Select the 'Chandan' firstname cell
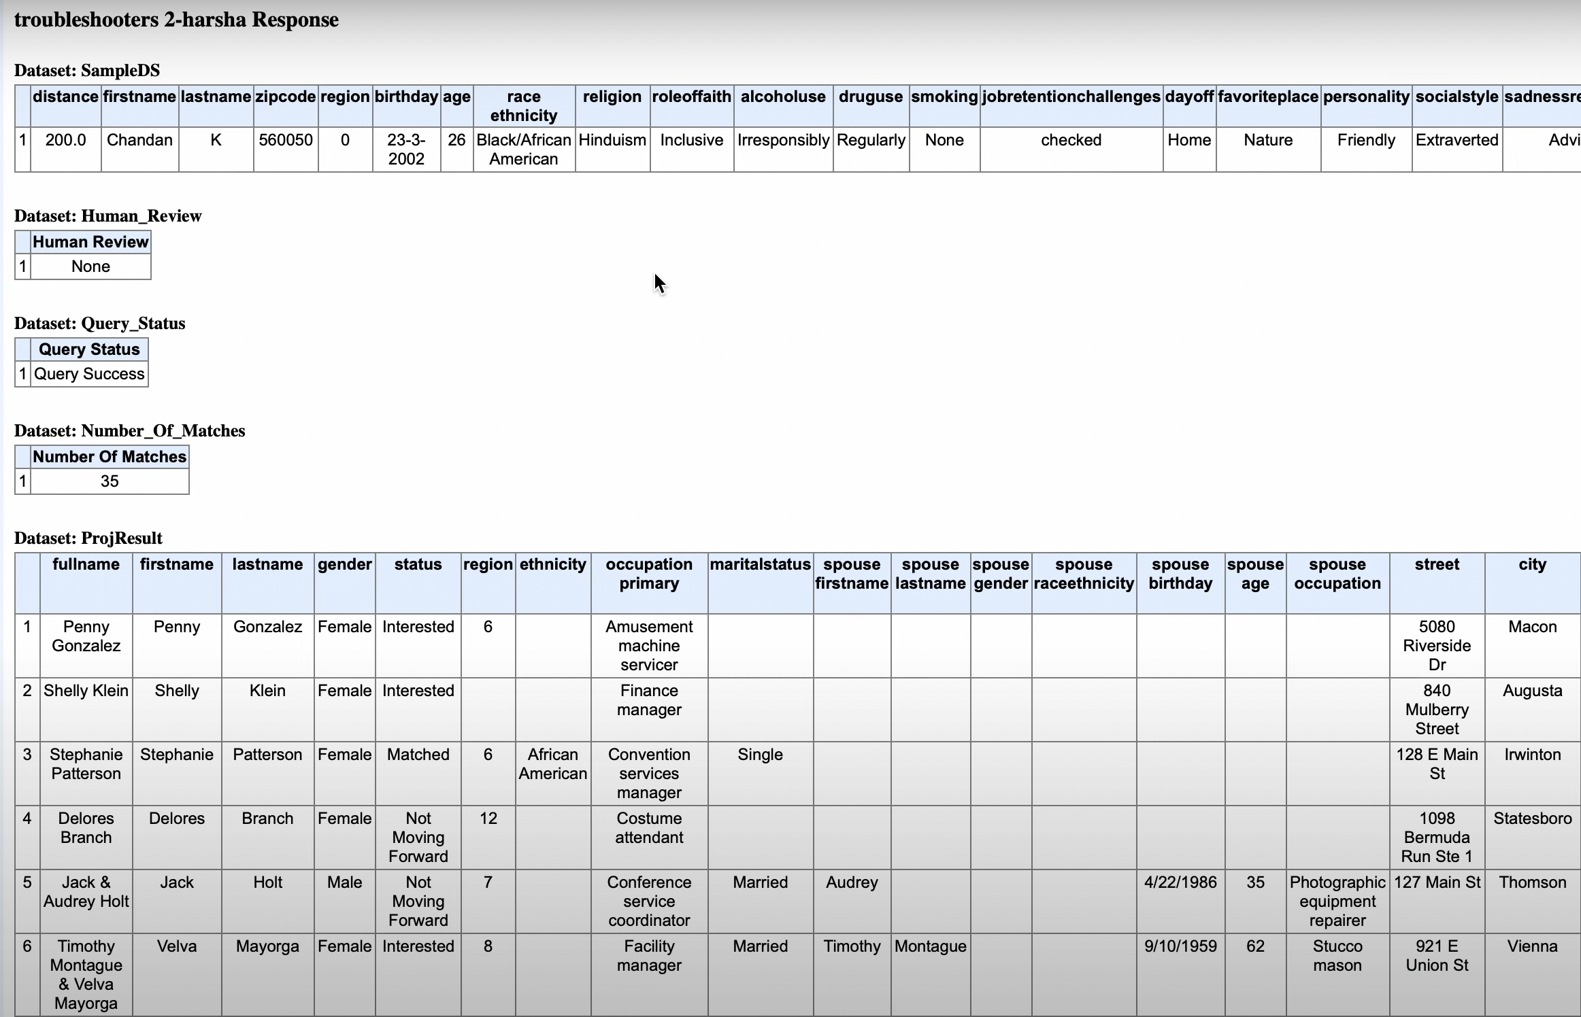This screenshot has width=1581, height=1017. coord(139,141)
